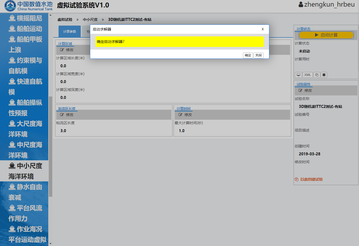Click 中小尺度 in the breadcrumb

tap(90, 20)
